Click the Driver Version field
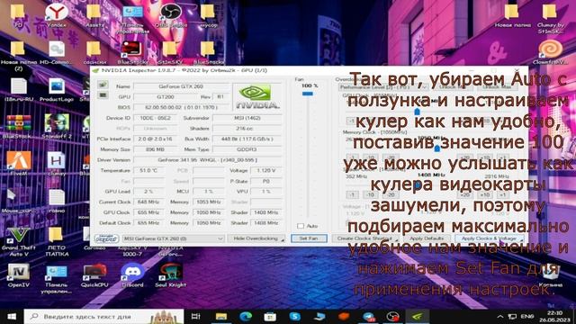 [x=208, y=160]
